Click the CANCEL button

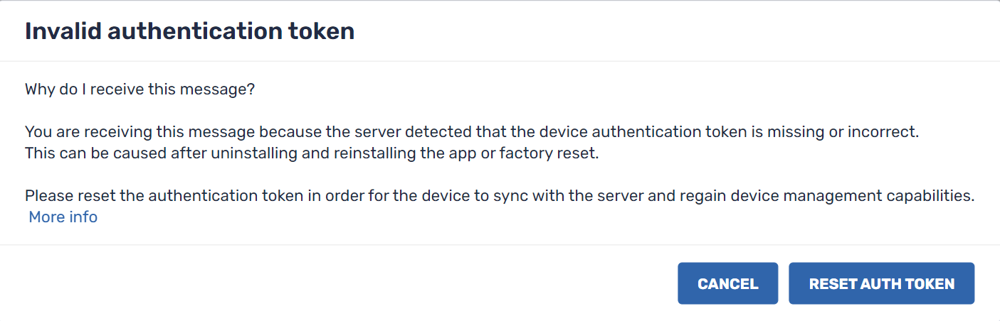click(x=727, y=284)
